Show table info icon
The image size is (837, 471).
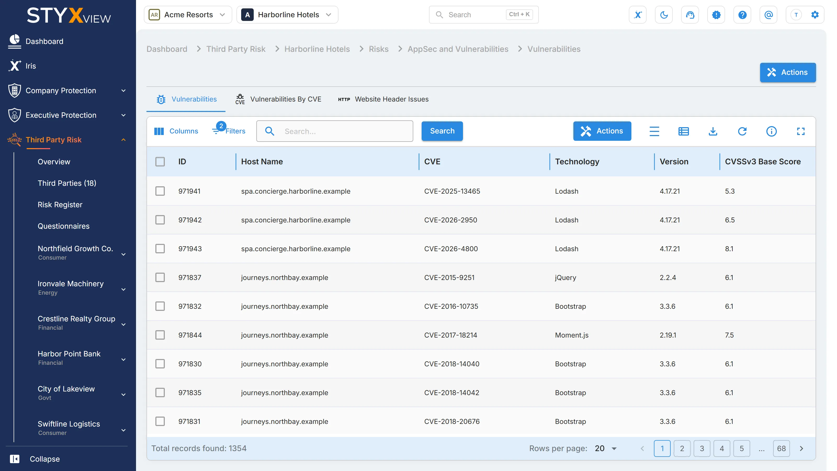(771, 131)
